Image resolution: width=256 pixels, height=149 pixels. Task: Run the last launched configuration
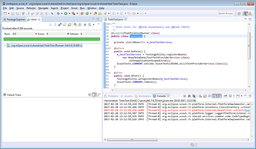pos(66,13)
